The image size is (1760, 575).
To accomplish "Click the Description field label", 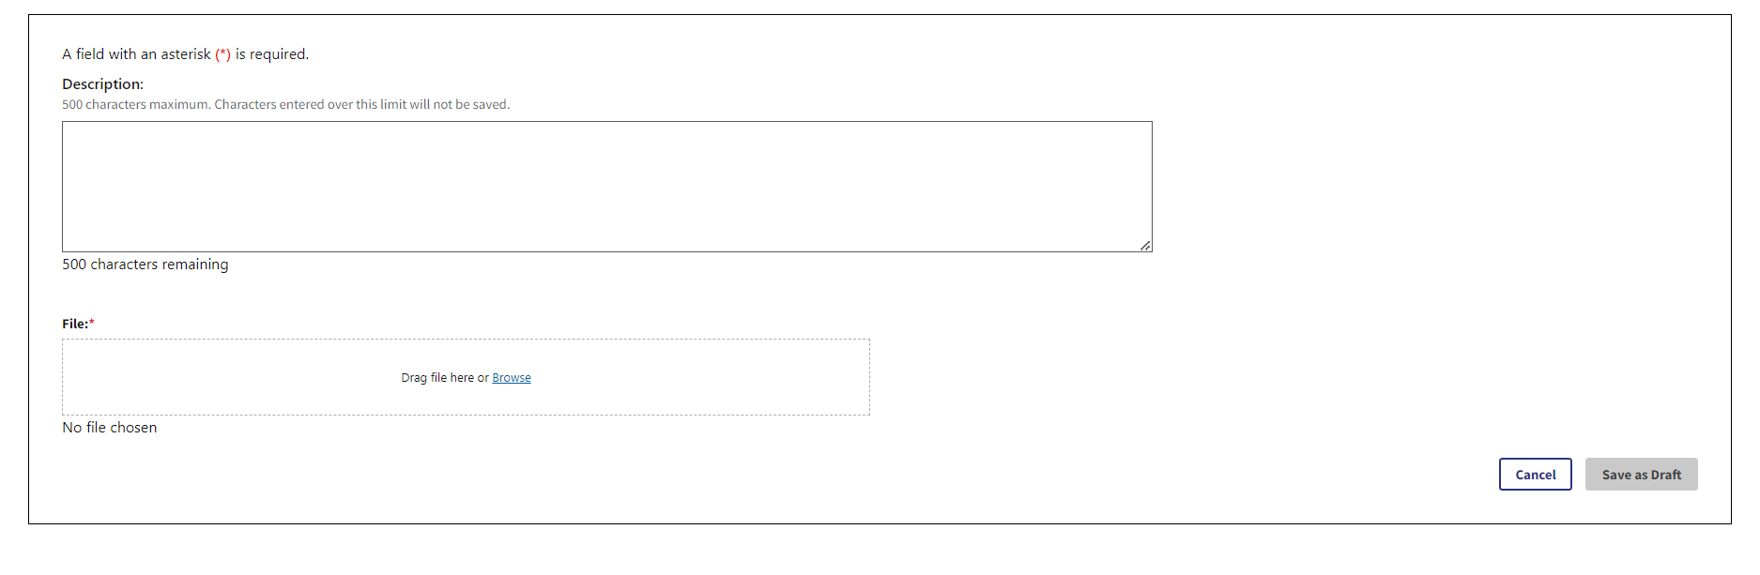I will (102, 84).
